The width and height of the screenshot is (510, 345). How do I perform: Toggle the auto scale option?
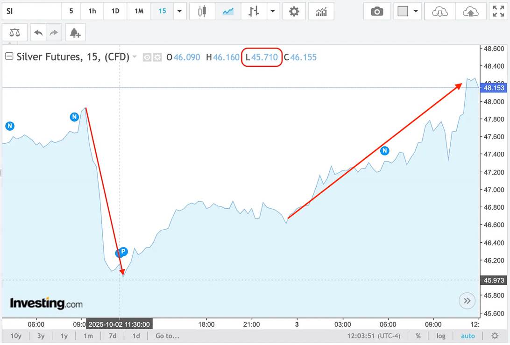click(467, 336)
